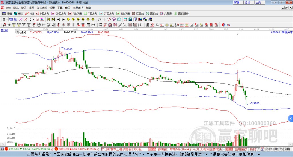Click the black dropdown triangle above chart
The width and height of the screenshot is (293, 157).
(x=237, y=34)
